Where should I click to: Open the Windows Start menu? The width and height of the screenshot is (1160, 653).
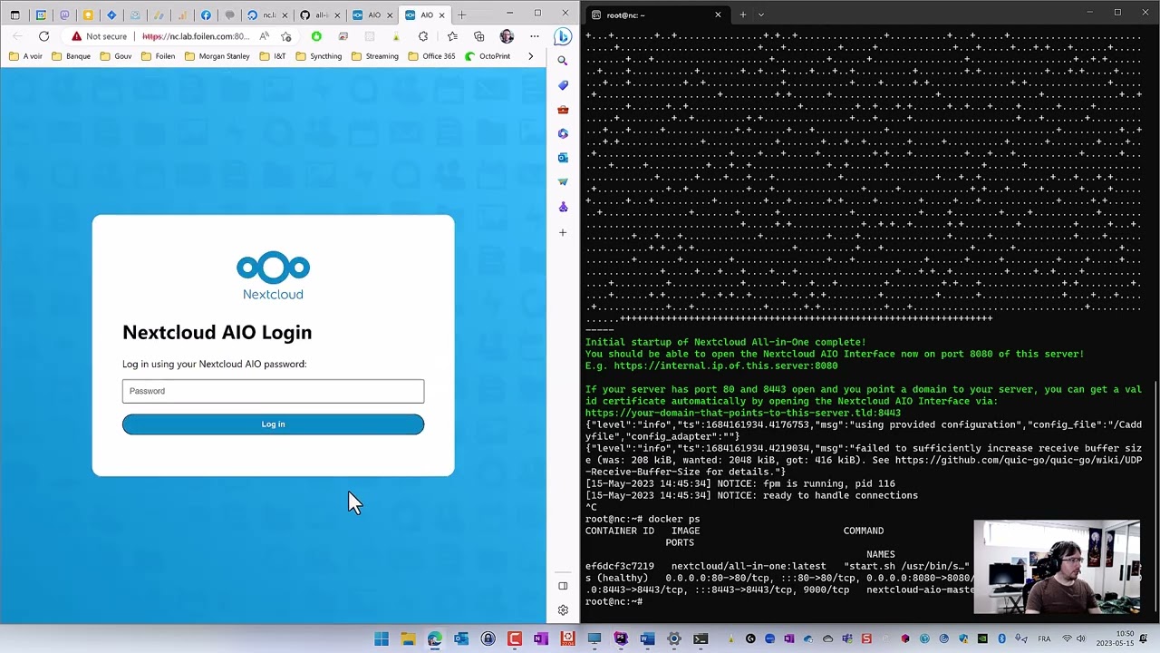[x=382, y=639]
